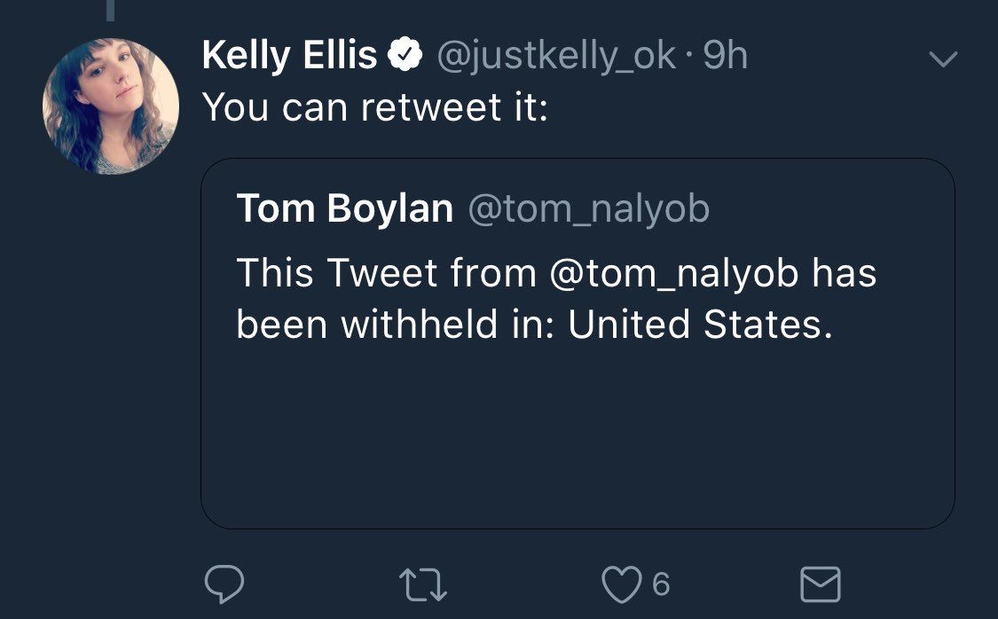The image size is (998, 619).
Task: Tap @tom_nalyob mention in withheld notice
Action: (673, 273)
